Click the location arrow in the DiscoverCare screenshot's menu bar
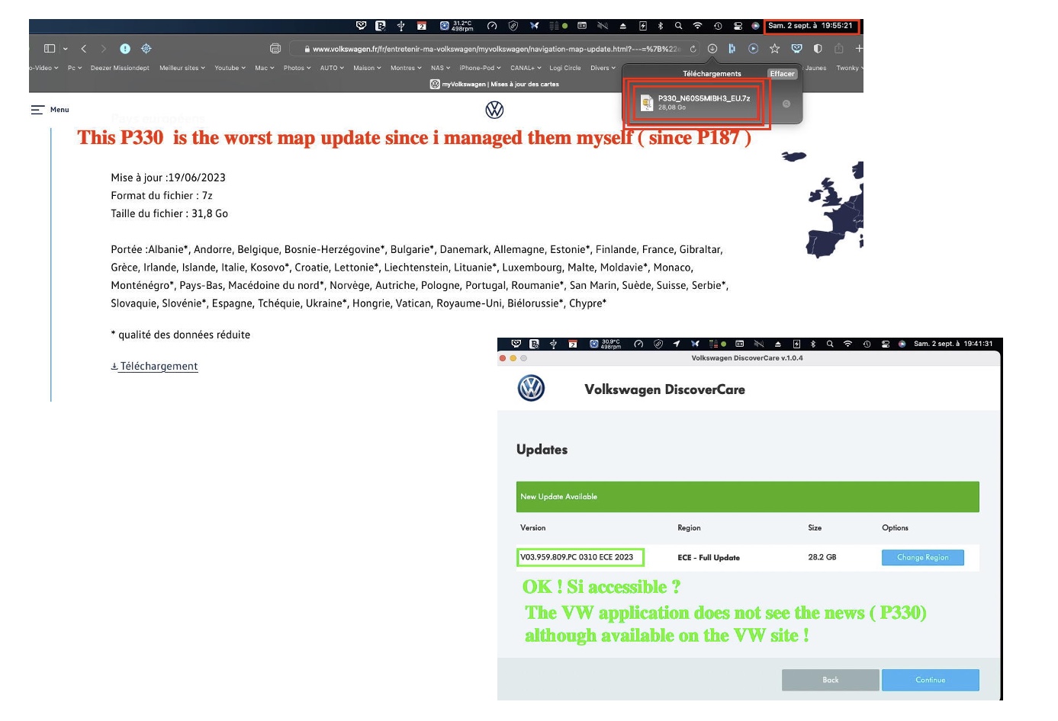The height and width of the screenshot is (721, 1058). pos(677,344)
